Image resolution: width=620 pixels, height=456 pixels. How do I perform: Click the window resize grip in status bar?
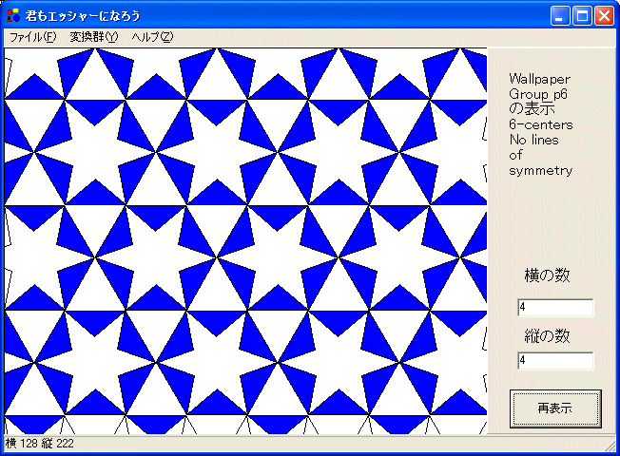tap(610, 446)
